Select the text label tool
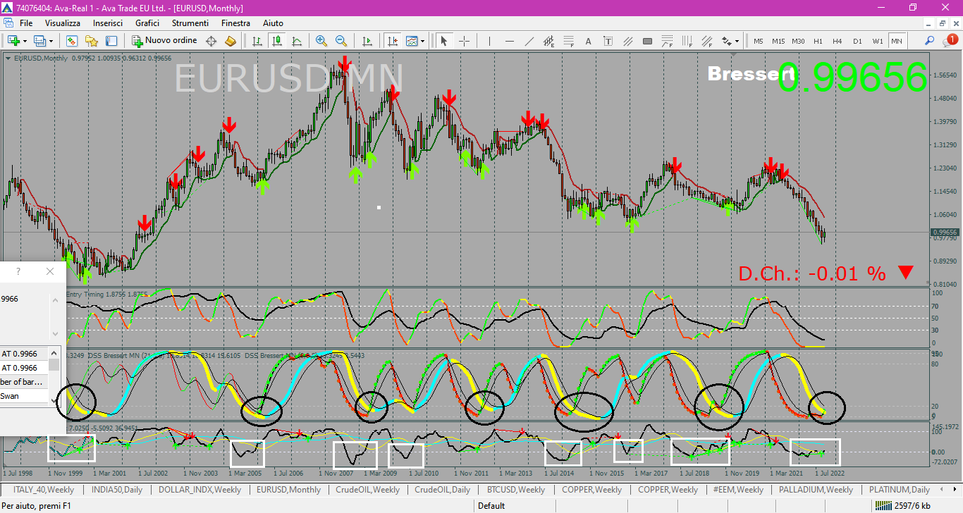The image size is (963, 513). (x=608, y=41)
